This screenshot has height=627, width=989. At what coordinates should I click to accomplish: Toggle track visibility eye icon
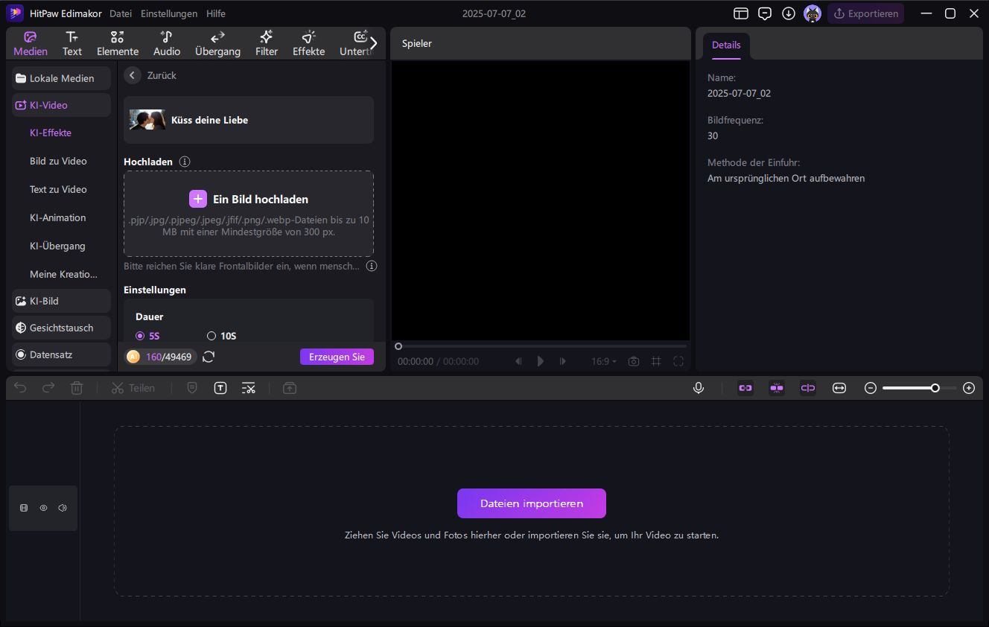coord(43,508)
